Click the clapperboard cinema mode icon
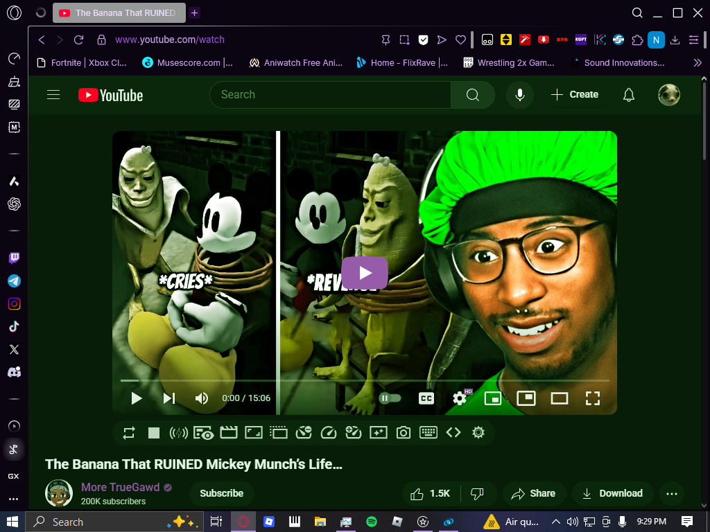Image resolution: width=710 pixels, height=532 pixels. (x=229, y=433)
